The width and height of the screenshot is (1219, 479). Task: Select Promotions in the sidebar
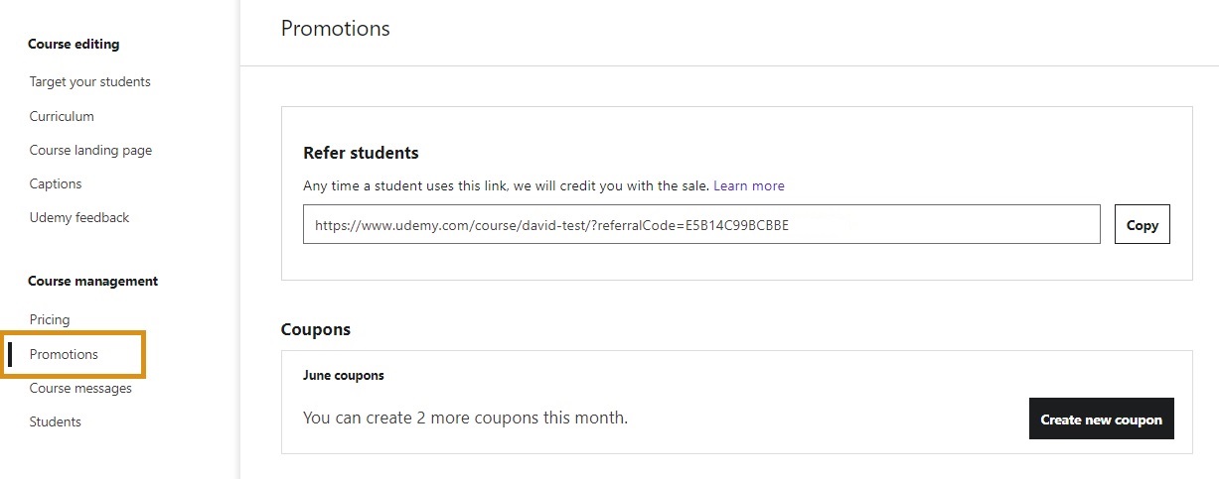64,355
